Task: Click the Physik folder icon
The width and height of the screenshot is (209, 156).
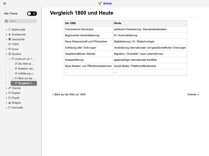Action: coord(10,98)
